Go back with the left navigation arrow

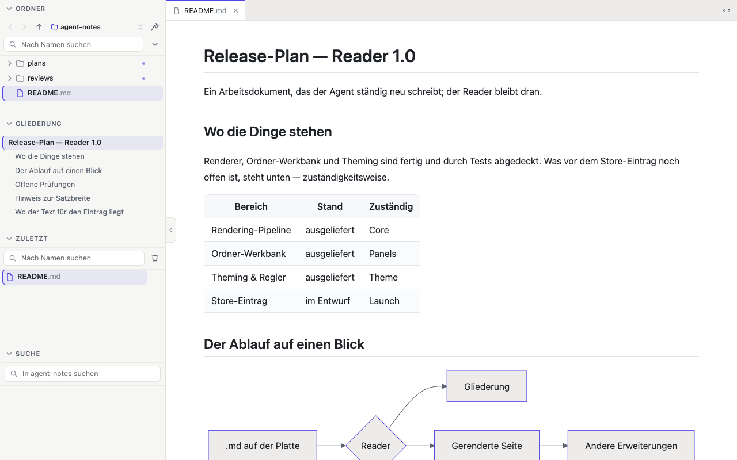point(10,27)
